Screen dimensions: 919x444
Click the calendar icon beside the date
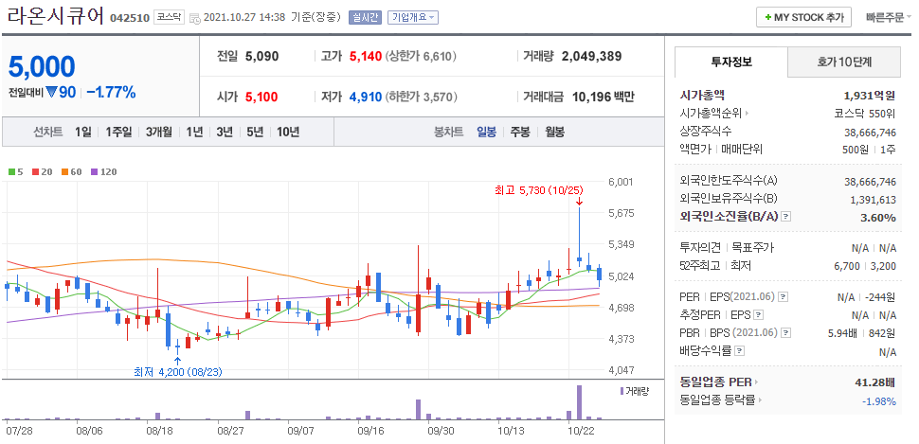point(195,18)
